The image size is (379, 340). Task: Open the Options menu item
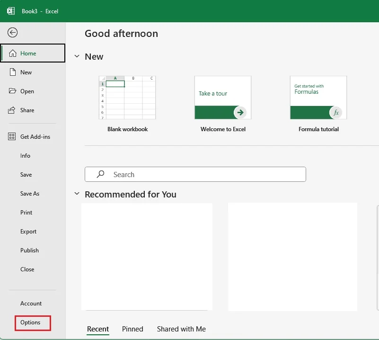(30, 322)
